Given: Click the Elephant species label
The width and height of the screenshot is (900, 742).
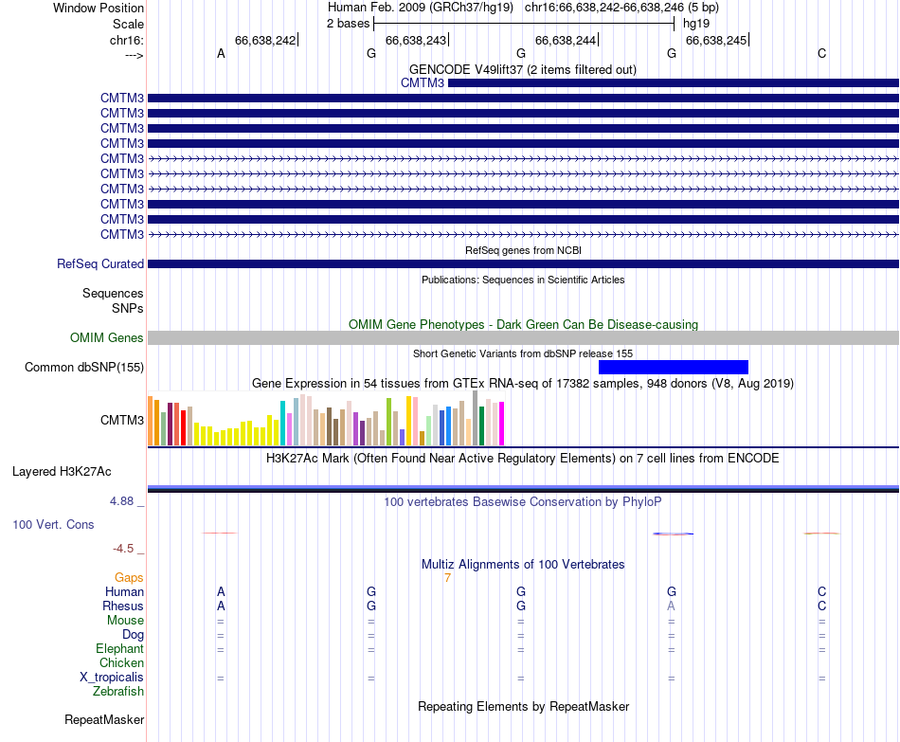Looking at the screenshot, I should pos(120,648).
